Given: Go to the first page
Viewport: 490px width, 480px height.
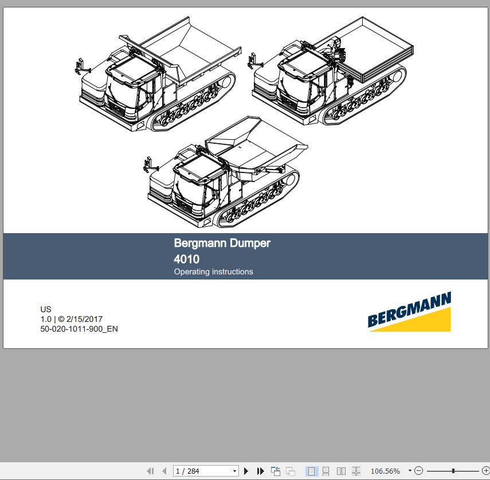Looking at the screenshot, I should click(x=150, y=471).
